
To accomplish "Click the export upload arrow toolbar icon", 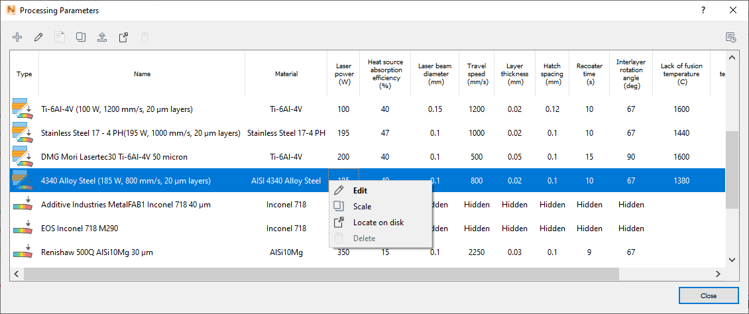I will 102,37.
